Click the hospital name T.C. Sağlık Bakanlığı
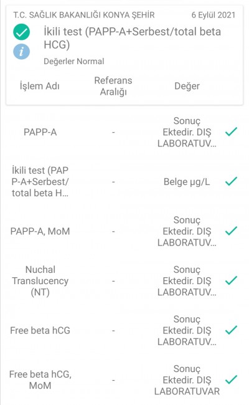The height and width of the screenshot is (405, 249). pyautogui.click(x=84, y=15)
